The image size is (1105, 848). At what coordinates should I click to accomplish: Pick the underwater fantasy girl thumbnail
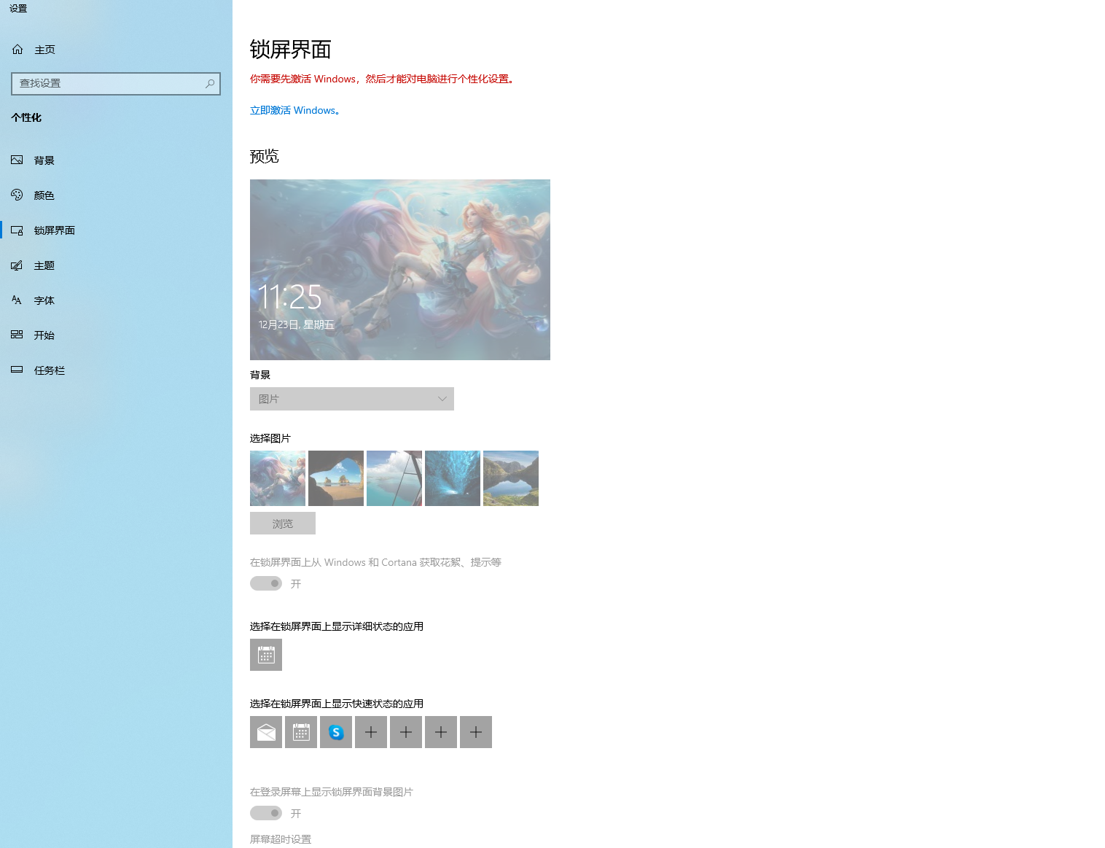(278, 478)
